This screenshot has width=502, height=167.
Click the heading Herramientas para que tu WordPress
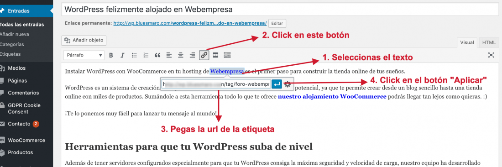pos(188,147)
